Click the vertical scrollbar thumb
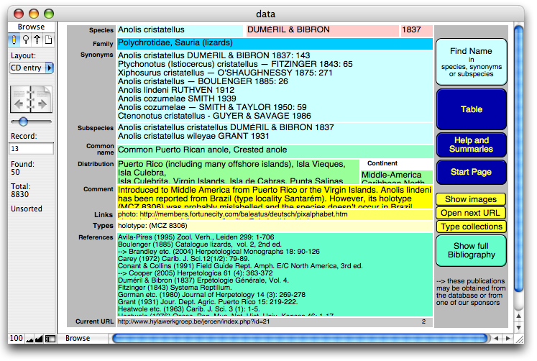Image resolution: width=537 pixels, height=361 pixels. tap(518, 159)
